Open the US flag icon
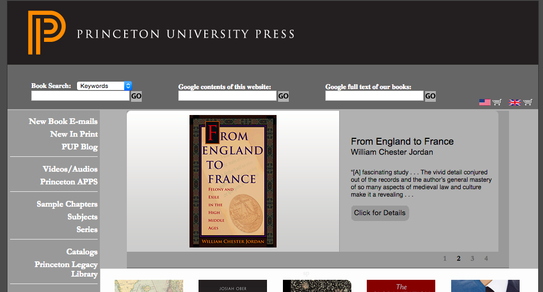This screenshot has height=292, width=543. pos(485,102)
